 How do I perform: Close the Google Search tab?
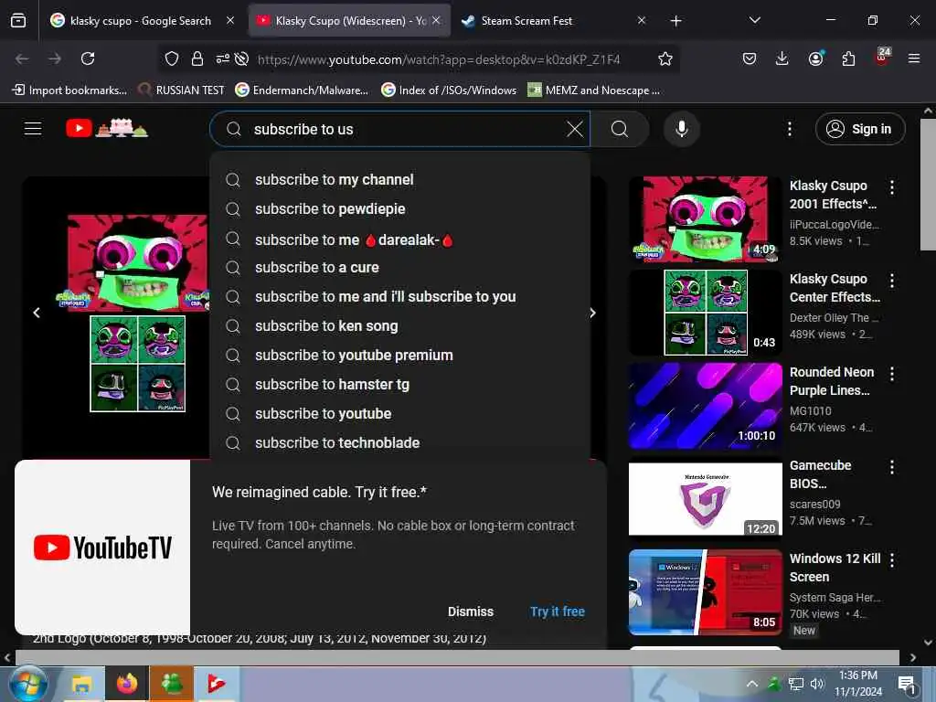(230, 20)
